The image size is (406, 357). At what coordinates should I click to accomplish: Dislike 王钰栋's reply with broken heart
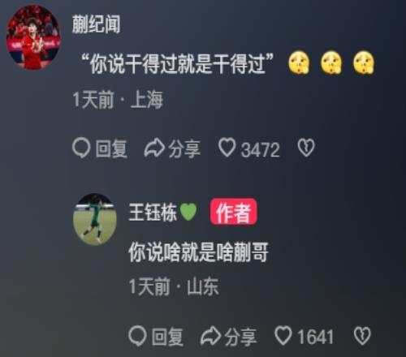click(362, 336)
